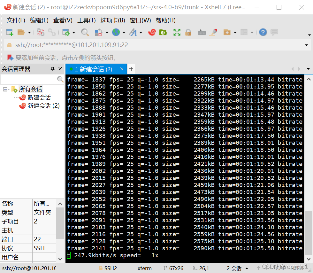Add a new tab with plus button
The height and width of the screenshot is (273, 313).
tap(131, 69)
